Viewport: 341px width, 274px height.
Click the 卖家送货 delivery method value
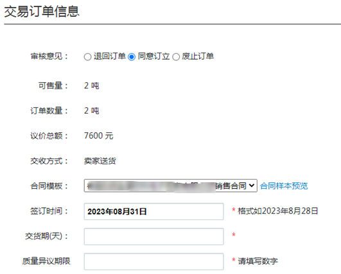(100, 161)
